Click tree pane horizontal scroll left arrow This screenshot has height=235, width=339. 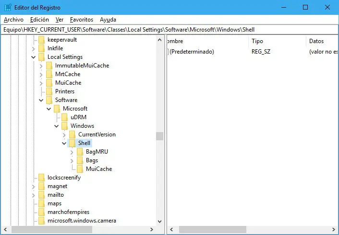coord(5,230)
